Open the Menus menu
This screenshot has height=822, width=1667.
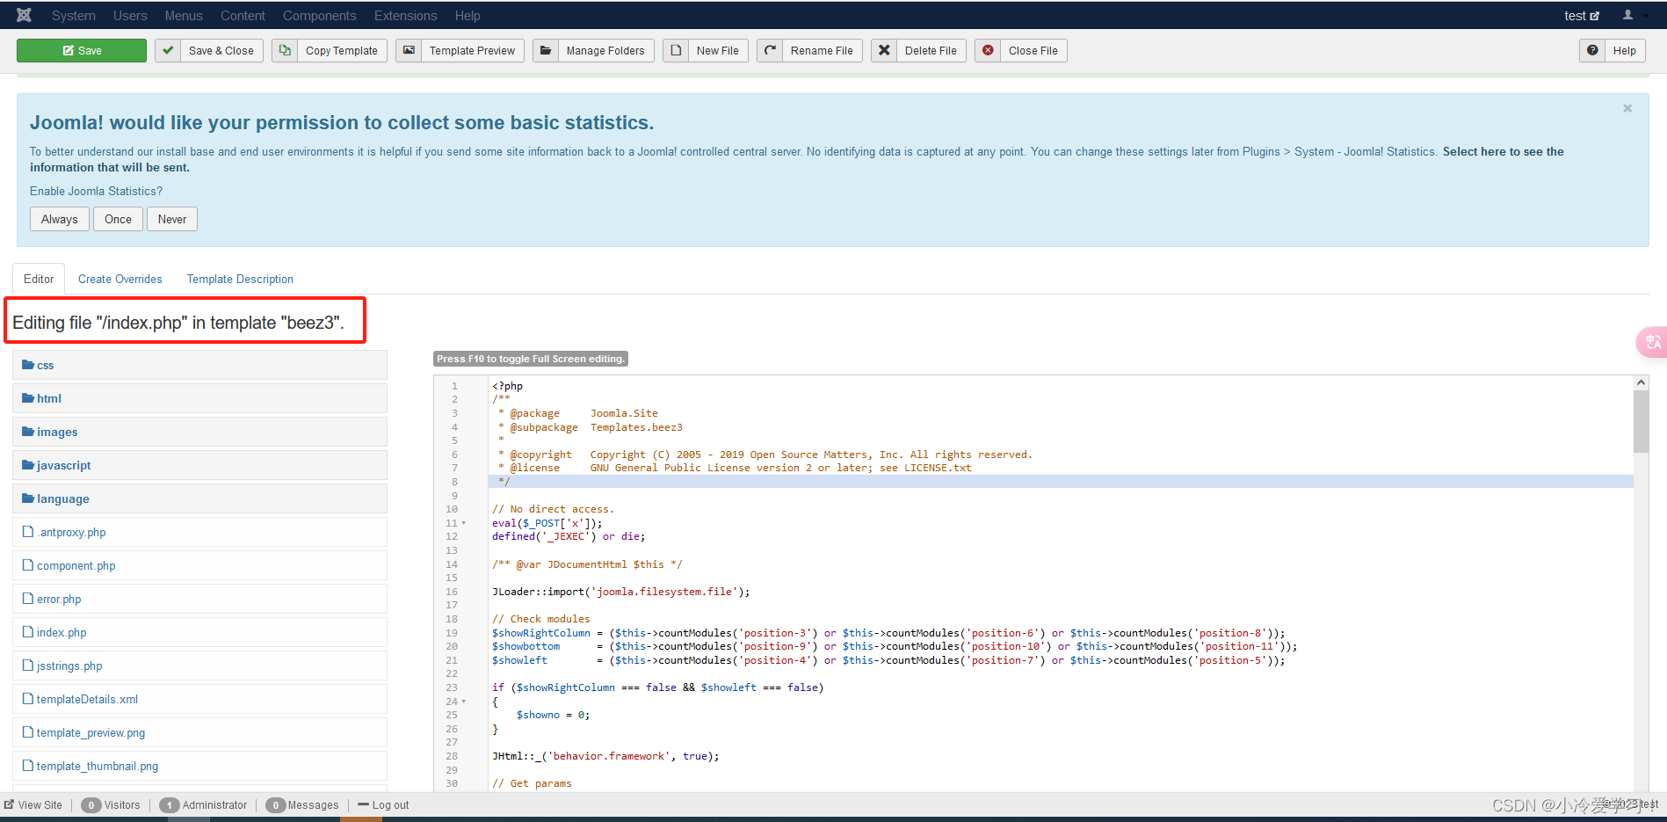coord(184,15)
